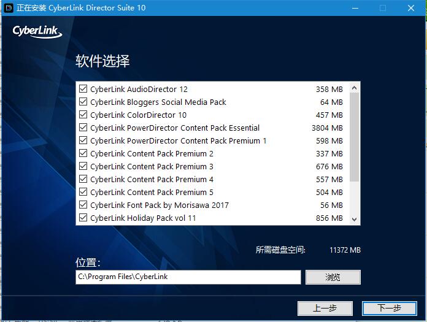Click the list scrollbar up arrow

354,88
